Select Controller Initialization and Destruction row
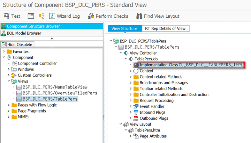Image resolution: width=251 pixels, height=143 pixels. (174, 94)
